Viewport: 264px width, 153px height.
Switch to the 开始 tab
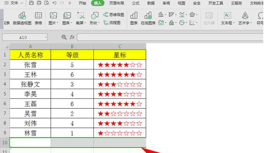tap(82, 3)
